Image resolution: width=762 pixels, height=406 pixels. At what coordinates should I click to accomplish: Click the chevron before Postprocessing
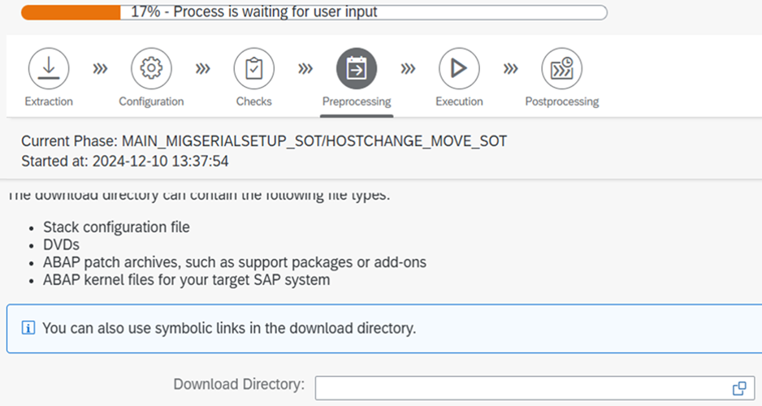click(x=510, y=69)
